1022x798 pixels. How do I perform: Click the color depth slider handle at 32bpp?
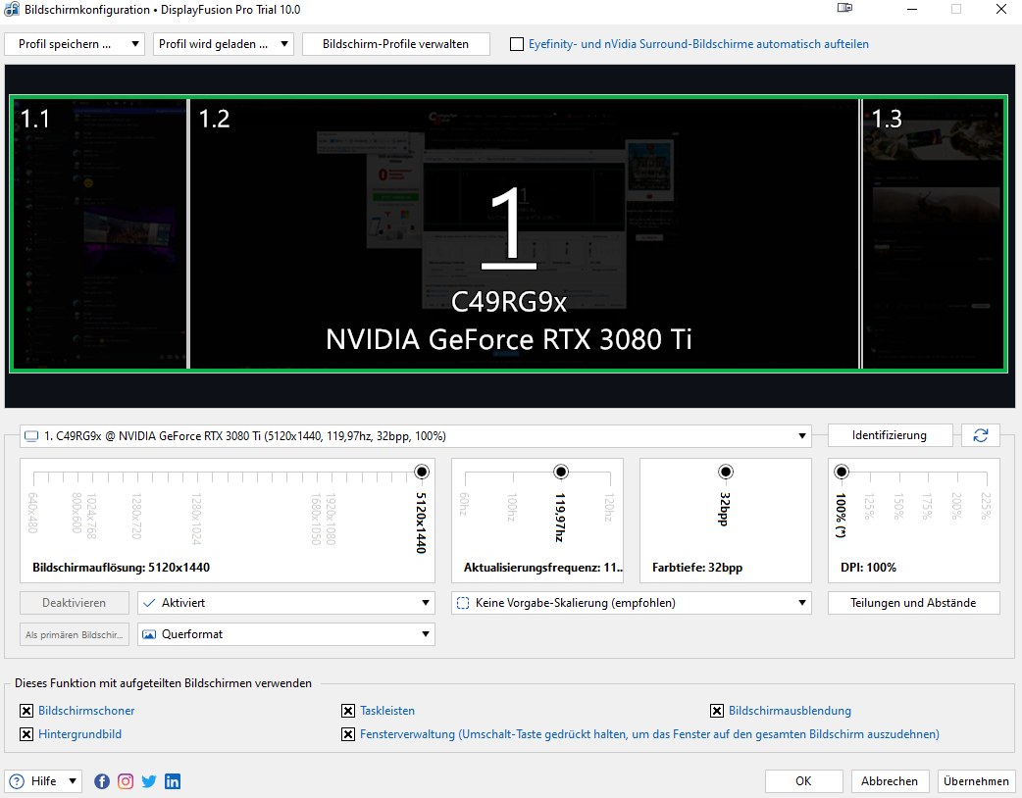point(726,472)
